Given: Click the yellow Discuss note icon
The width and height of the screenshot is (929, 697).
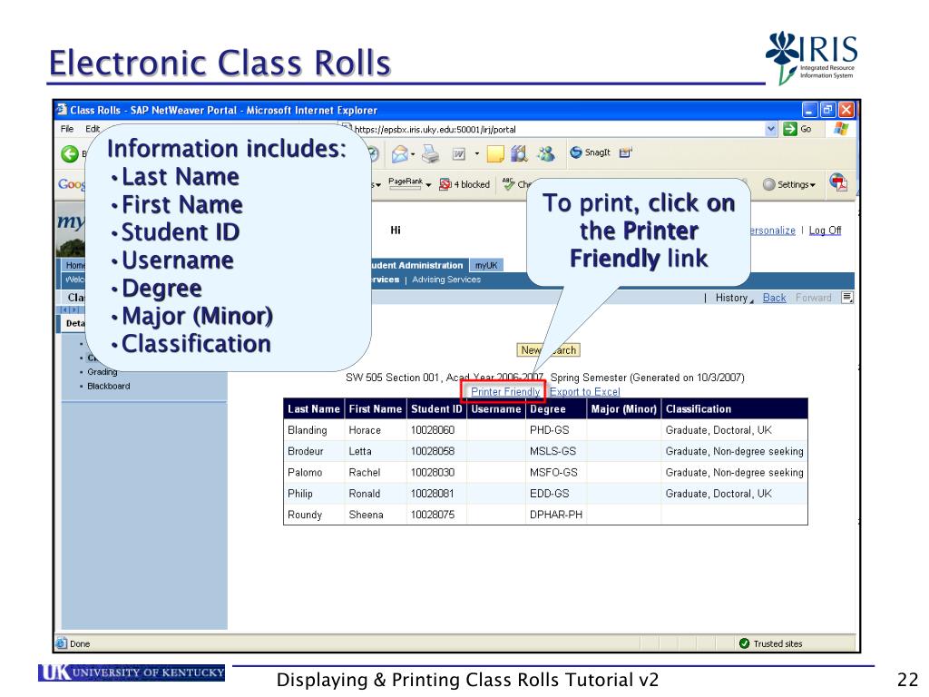Looking at the screenshot, I should tap(494, 154).
